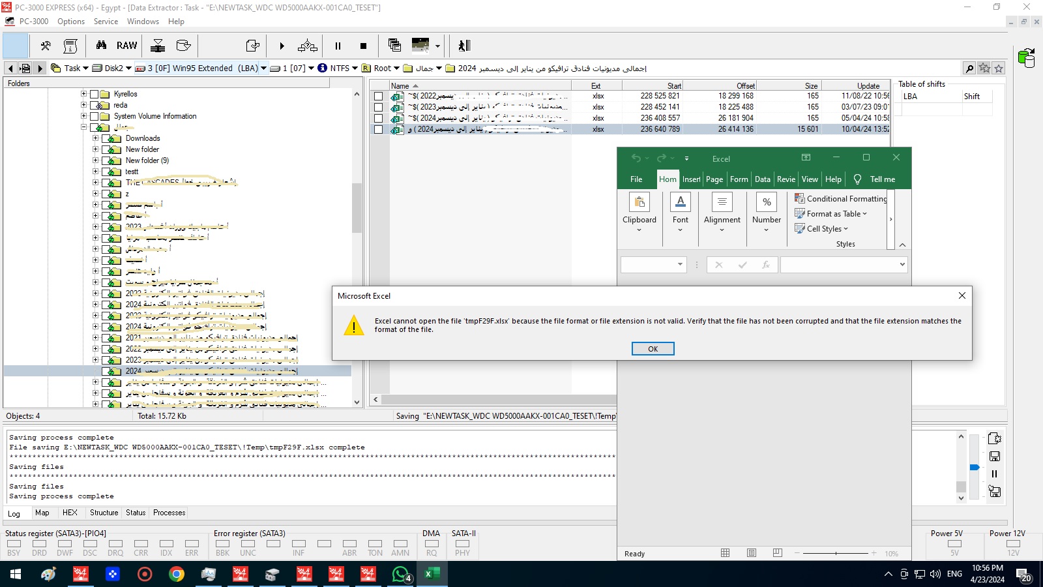Switch Excel to Page Layout view

click(x=752, y=553)
